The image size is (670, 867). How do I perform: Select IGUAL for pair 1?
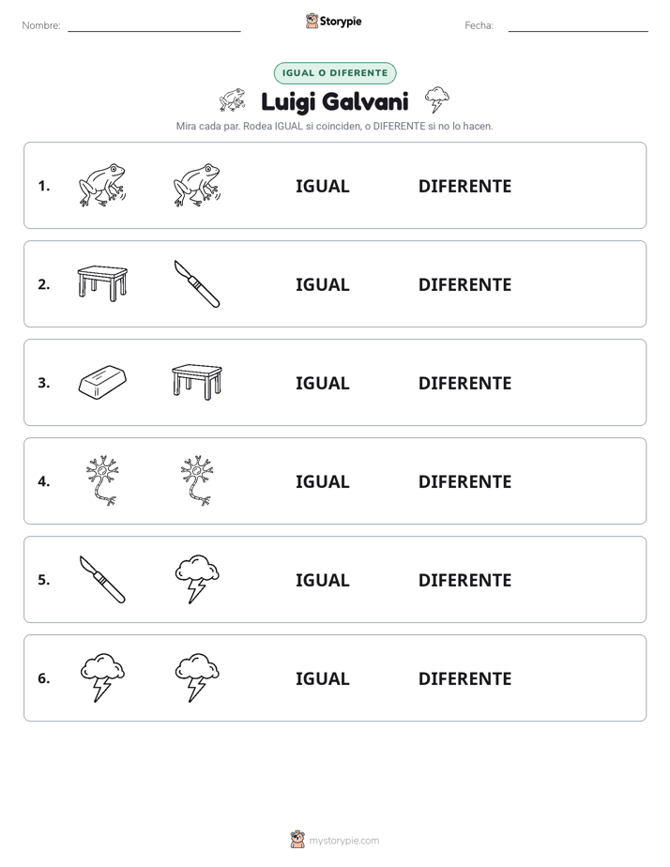point(322,187)
